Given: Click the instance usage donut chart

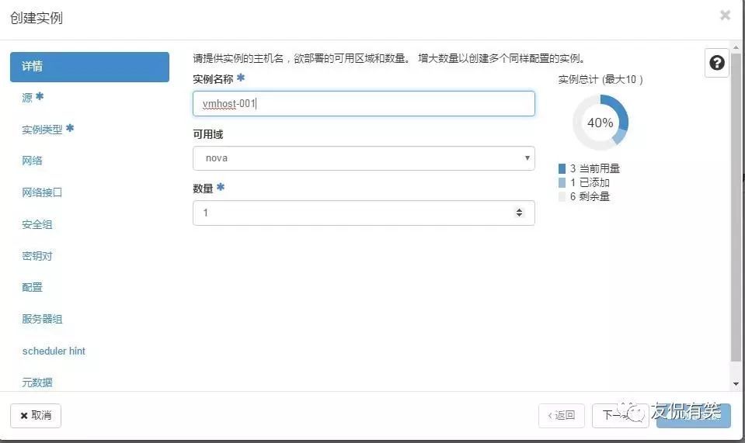Looking at the screenshot, I should [x=601, y=123].
